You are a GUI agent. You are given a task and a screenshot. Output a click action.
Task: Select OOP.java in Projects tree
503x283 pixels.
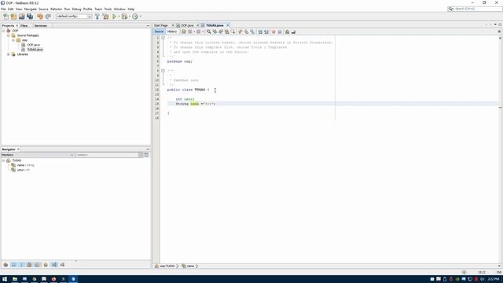33,45
